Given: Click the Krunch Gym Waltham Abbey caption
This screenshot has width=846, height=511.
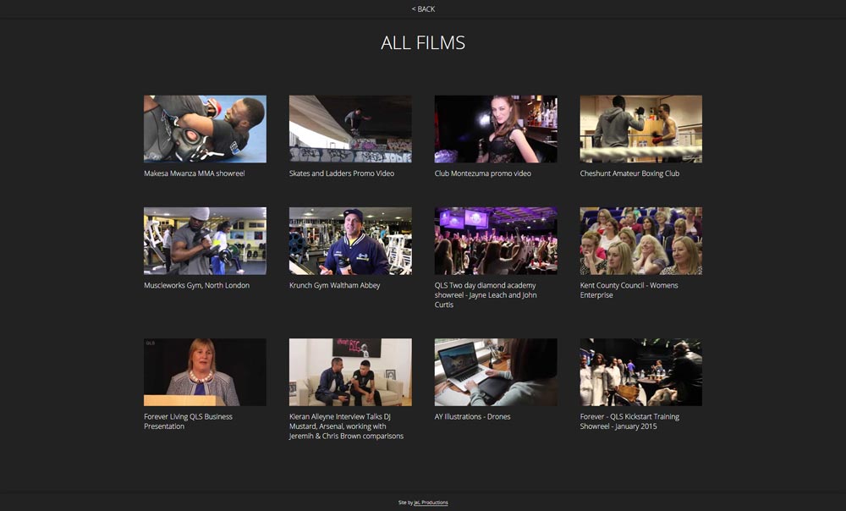Looking at the screenshot, I should click(332, 285).
